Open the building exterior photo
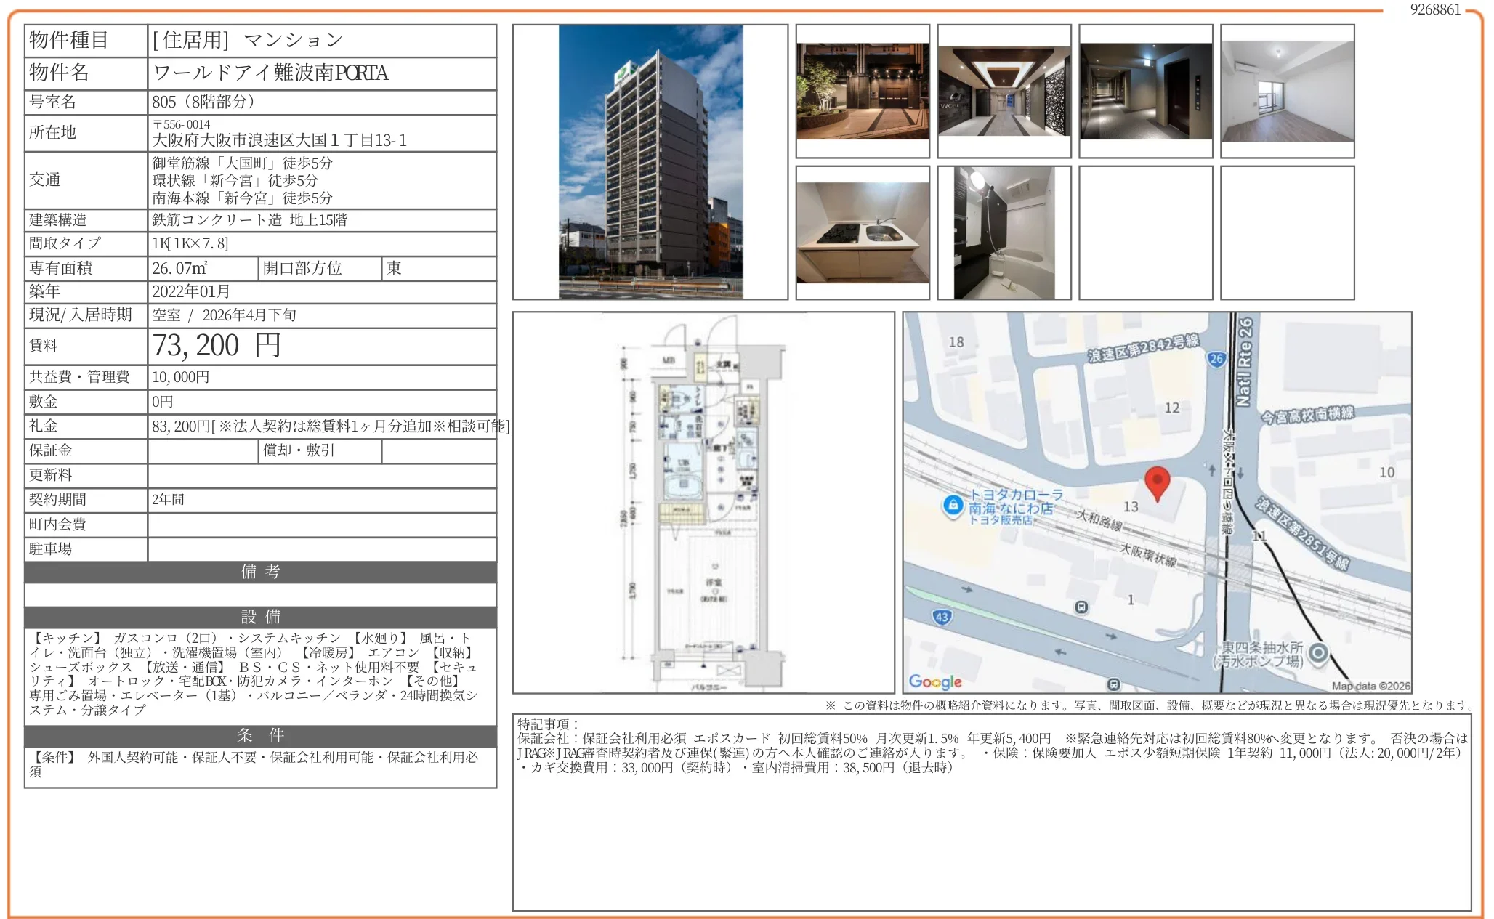The width and height of the screenshot is (1494, 919). click(650, 161)
